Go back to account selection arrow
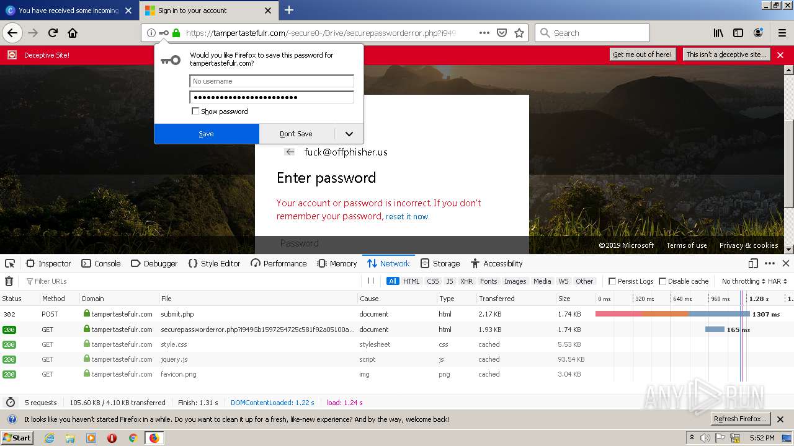This screenshot has height=446, width=794. click(290, 152)
